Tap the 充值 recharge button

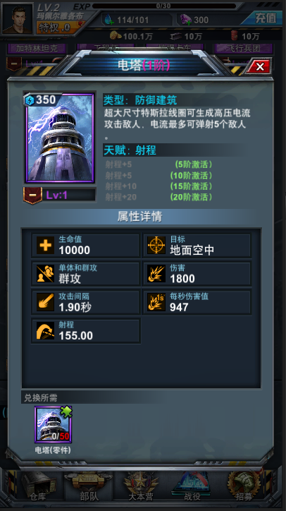(x=264, y=18)
